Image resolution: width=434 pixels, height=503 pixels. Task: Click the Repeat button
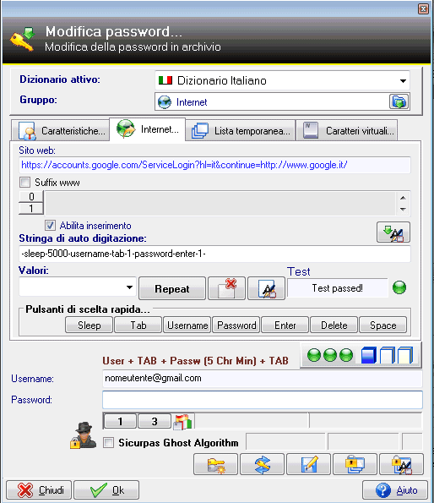tap(172, 288)
